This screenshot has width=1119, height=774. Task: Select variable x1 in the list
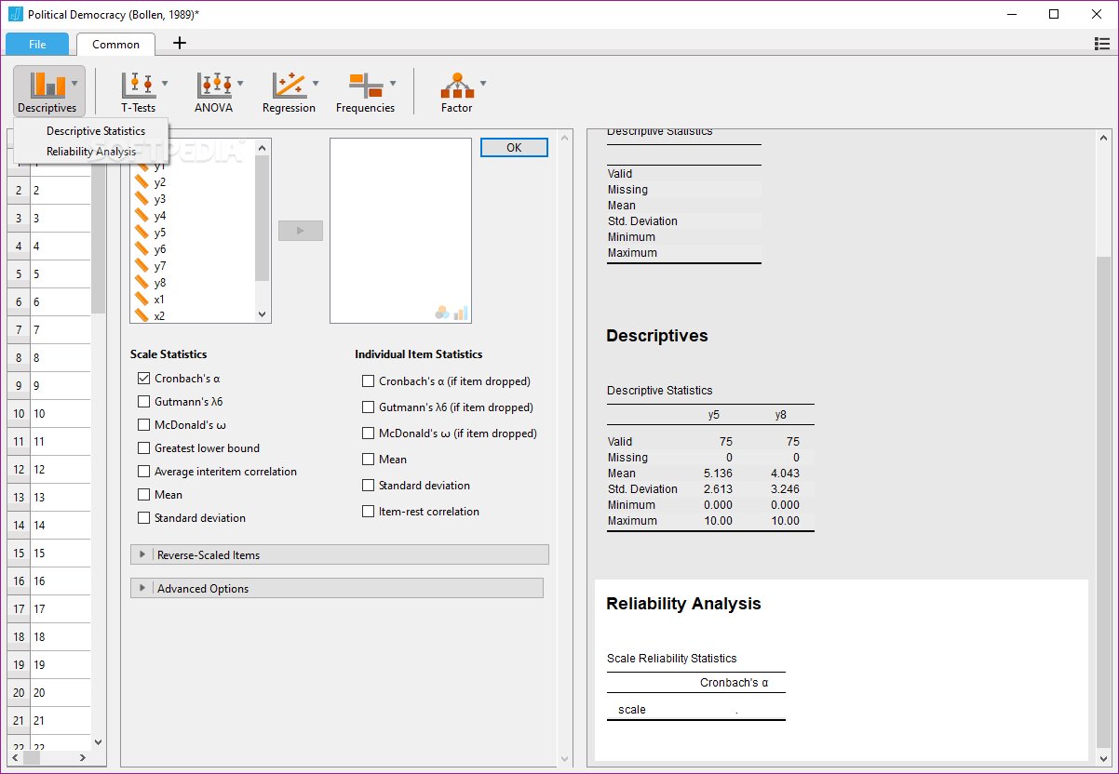tap(160, 300)
